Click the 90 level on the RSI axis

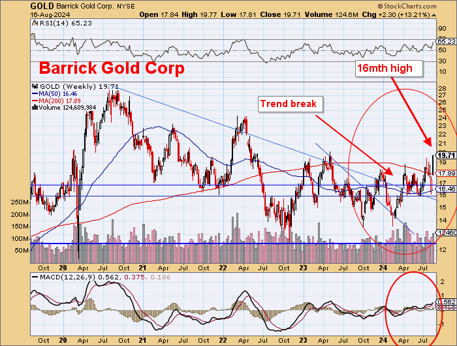point(442,28)
